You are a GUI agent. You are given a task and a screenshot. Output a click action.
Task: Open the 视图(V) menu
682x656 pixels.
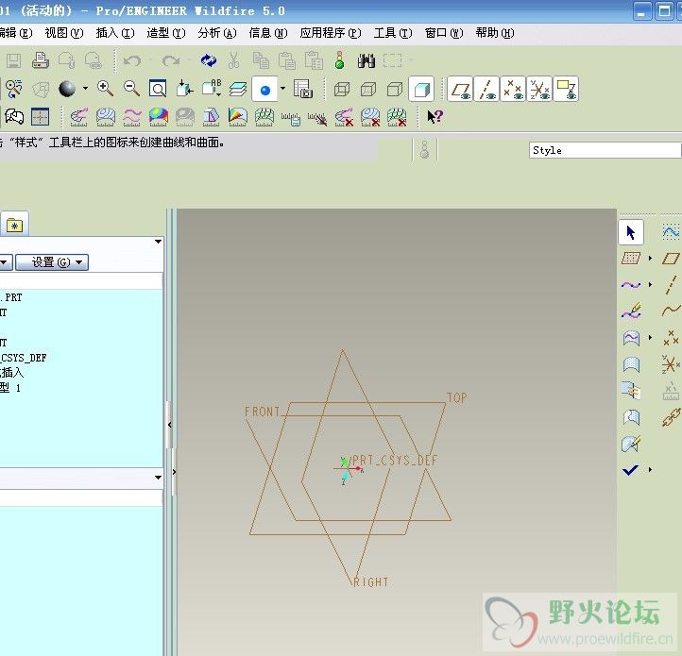tap(64, 33)
